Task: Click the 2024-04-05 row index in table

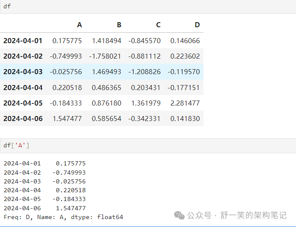Action: pyautogui.click(x=23, y=103)
